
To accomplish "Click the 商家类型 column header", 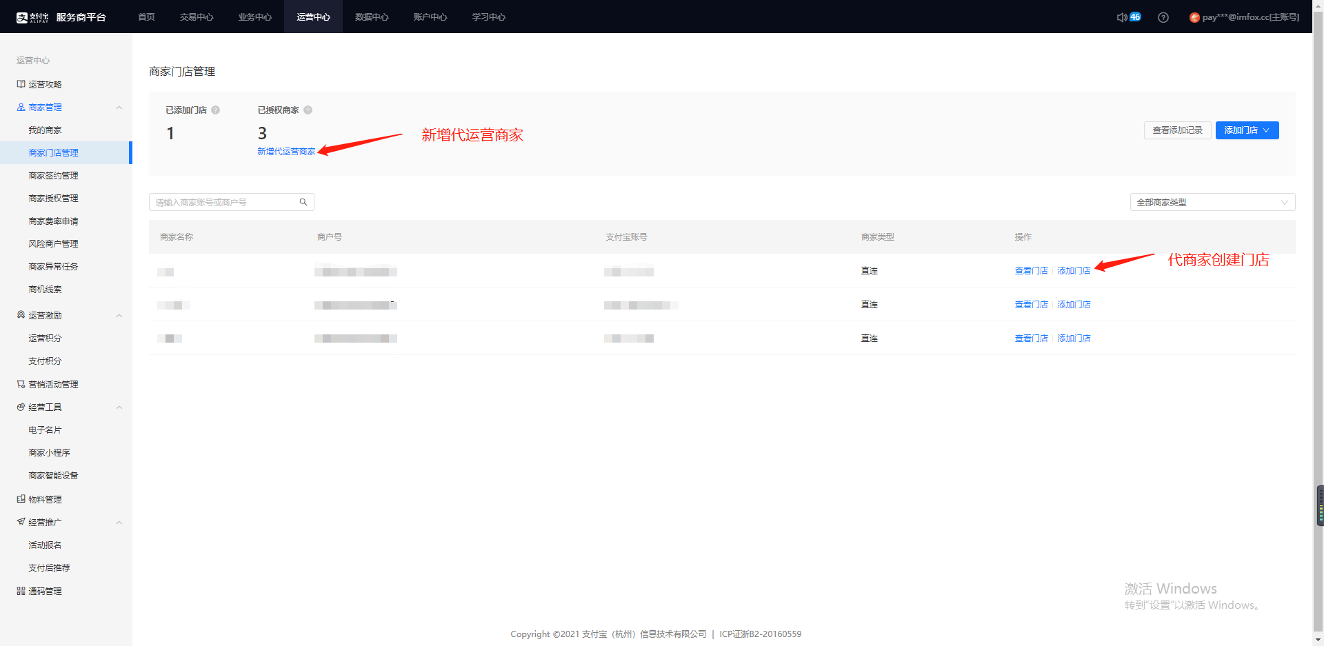I will pos(877,237).
